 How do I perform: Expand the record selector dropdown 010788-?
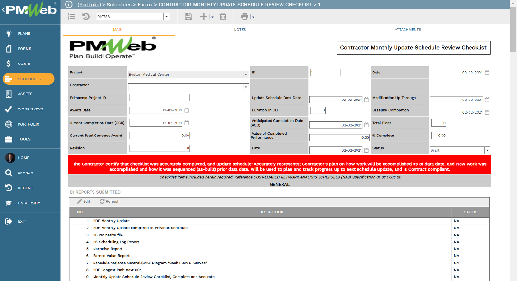click(x=166, y=17)
